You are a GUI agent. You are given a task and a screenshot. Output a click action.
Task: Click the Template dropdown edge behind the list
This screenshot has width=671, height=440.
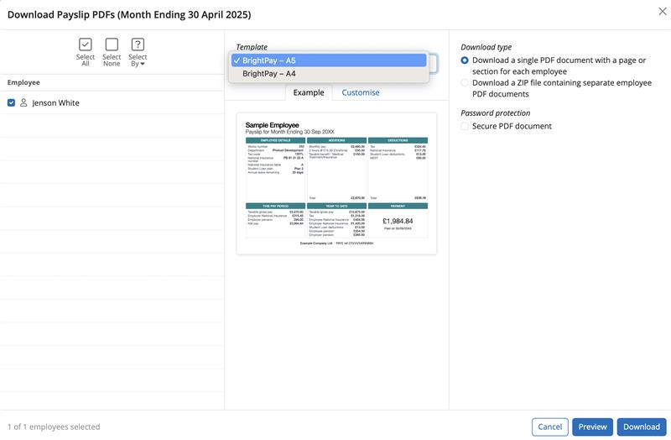click(433, 64)
